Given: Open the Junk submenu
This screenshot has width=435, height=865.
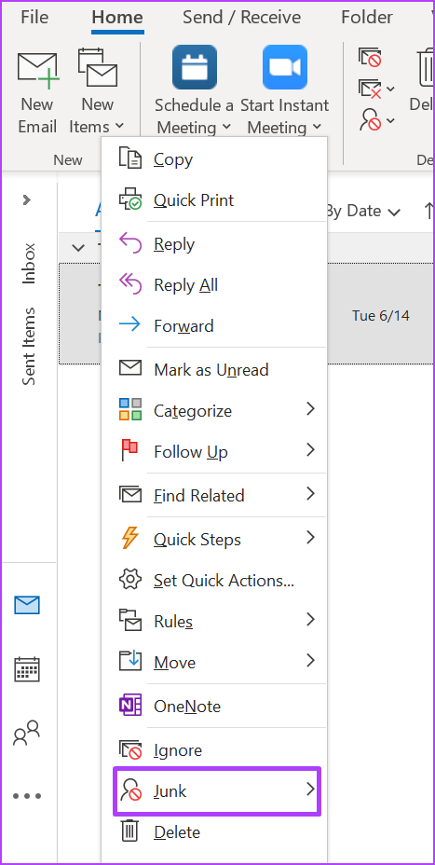Looking at the screenshot, I should (217, 791).
